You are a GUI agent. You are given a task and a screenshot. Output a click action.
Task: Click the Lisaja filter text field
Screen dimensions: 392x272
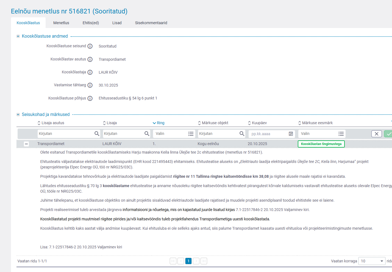pos(123,134)
